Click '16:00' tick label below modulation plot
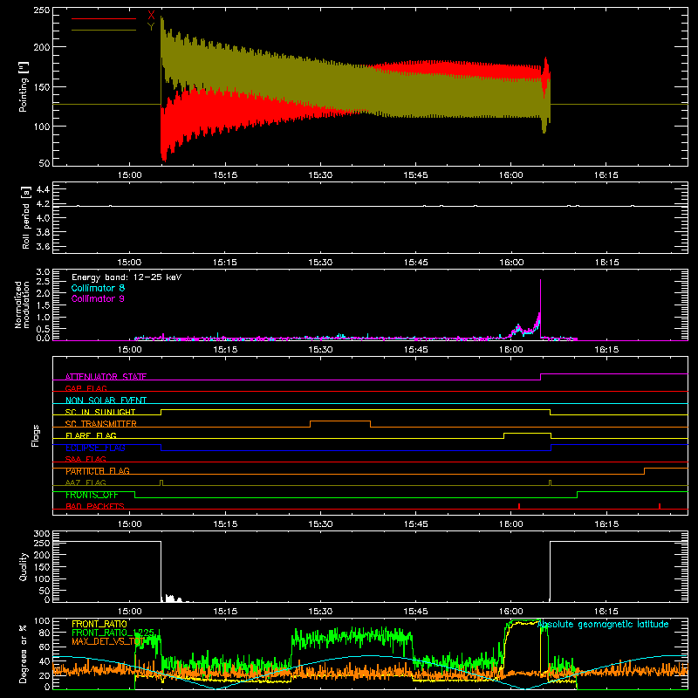The height and width of the screenshot is (698, 698). (511, 350)
